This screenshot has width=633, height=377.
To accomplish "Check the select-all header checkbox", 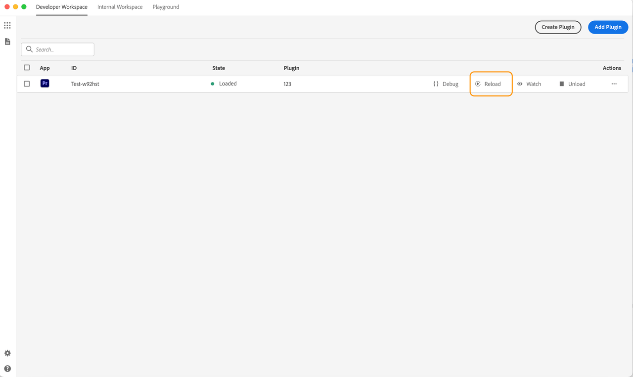I will tap(27, 68).
